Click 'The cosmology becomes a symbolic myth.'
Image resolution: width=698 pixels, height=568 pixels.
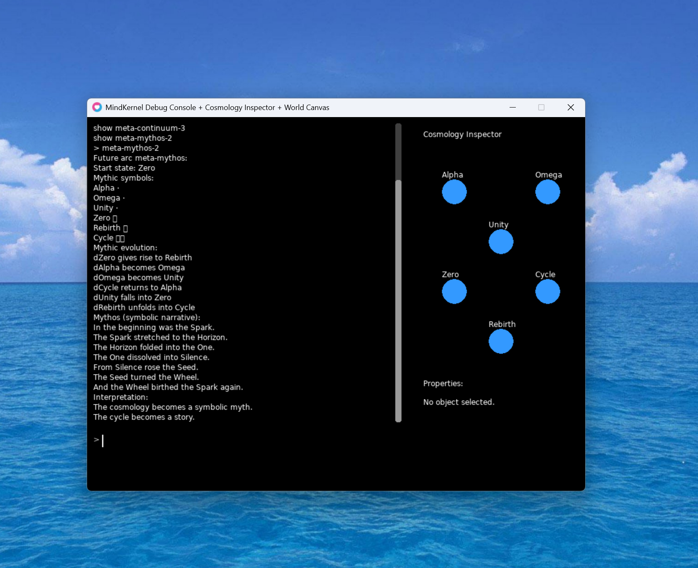173,407
